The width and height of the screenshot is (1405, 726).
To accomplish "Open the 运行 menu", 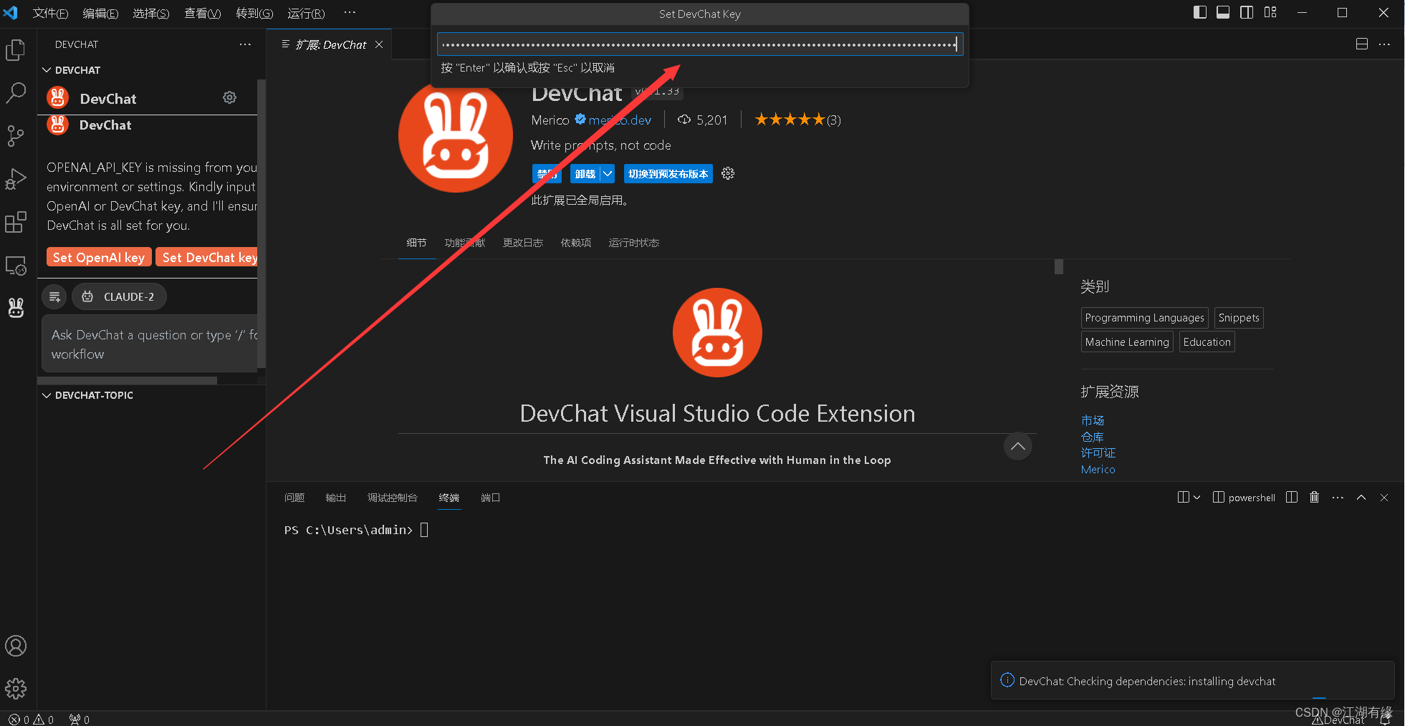I will tap(306, 14).
